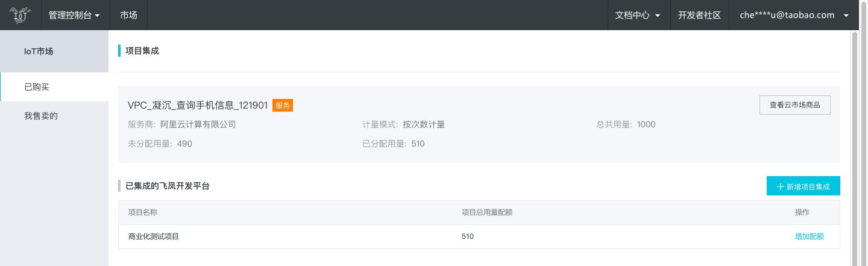
Task: Go to 开发者社区 in top bar
Action: (x=699, y=15)
